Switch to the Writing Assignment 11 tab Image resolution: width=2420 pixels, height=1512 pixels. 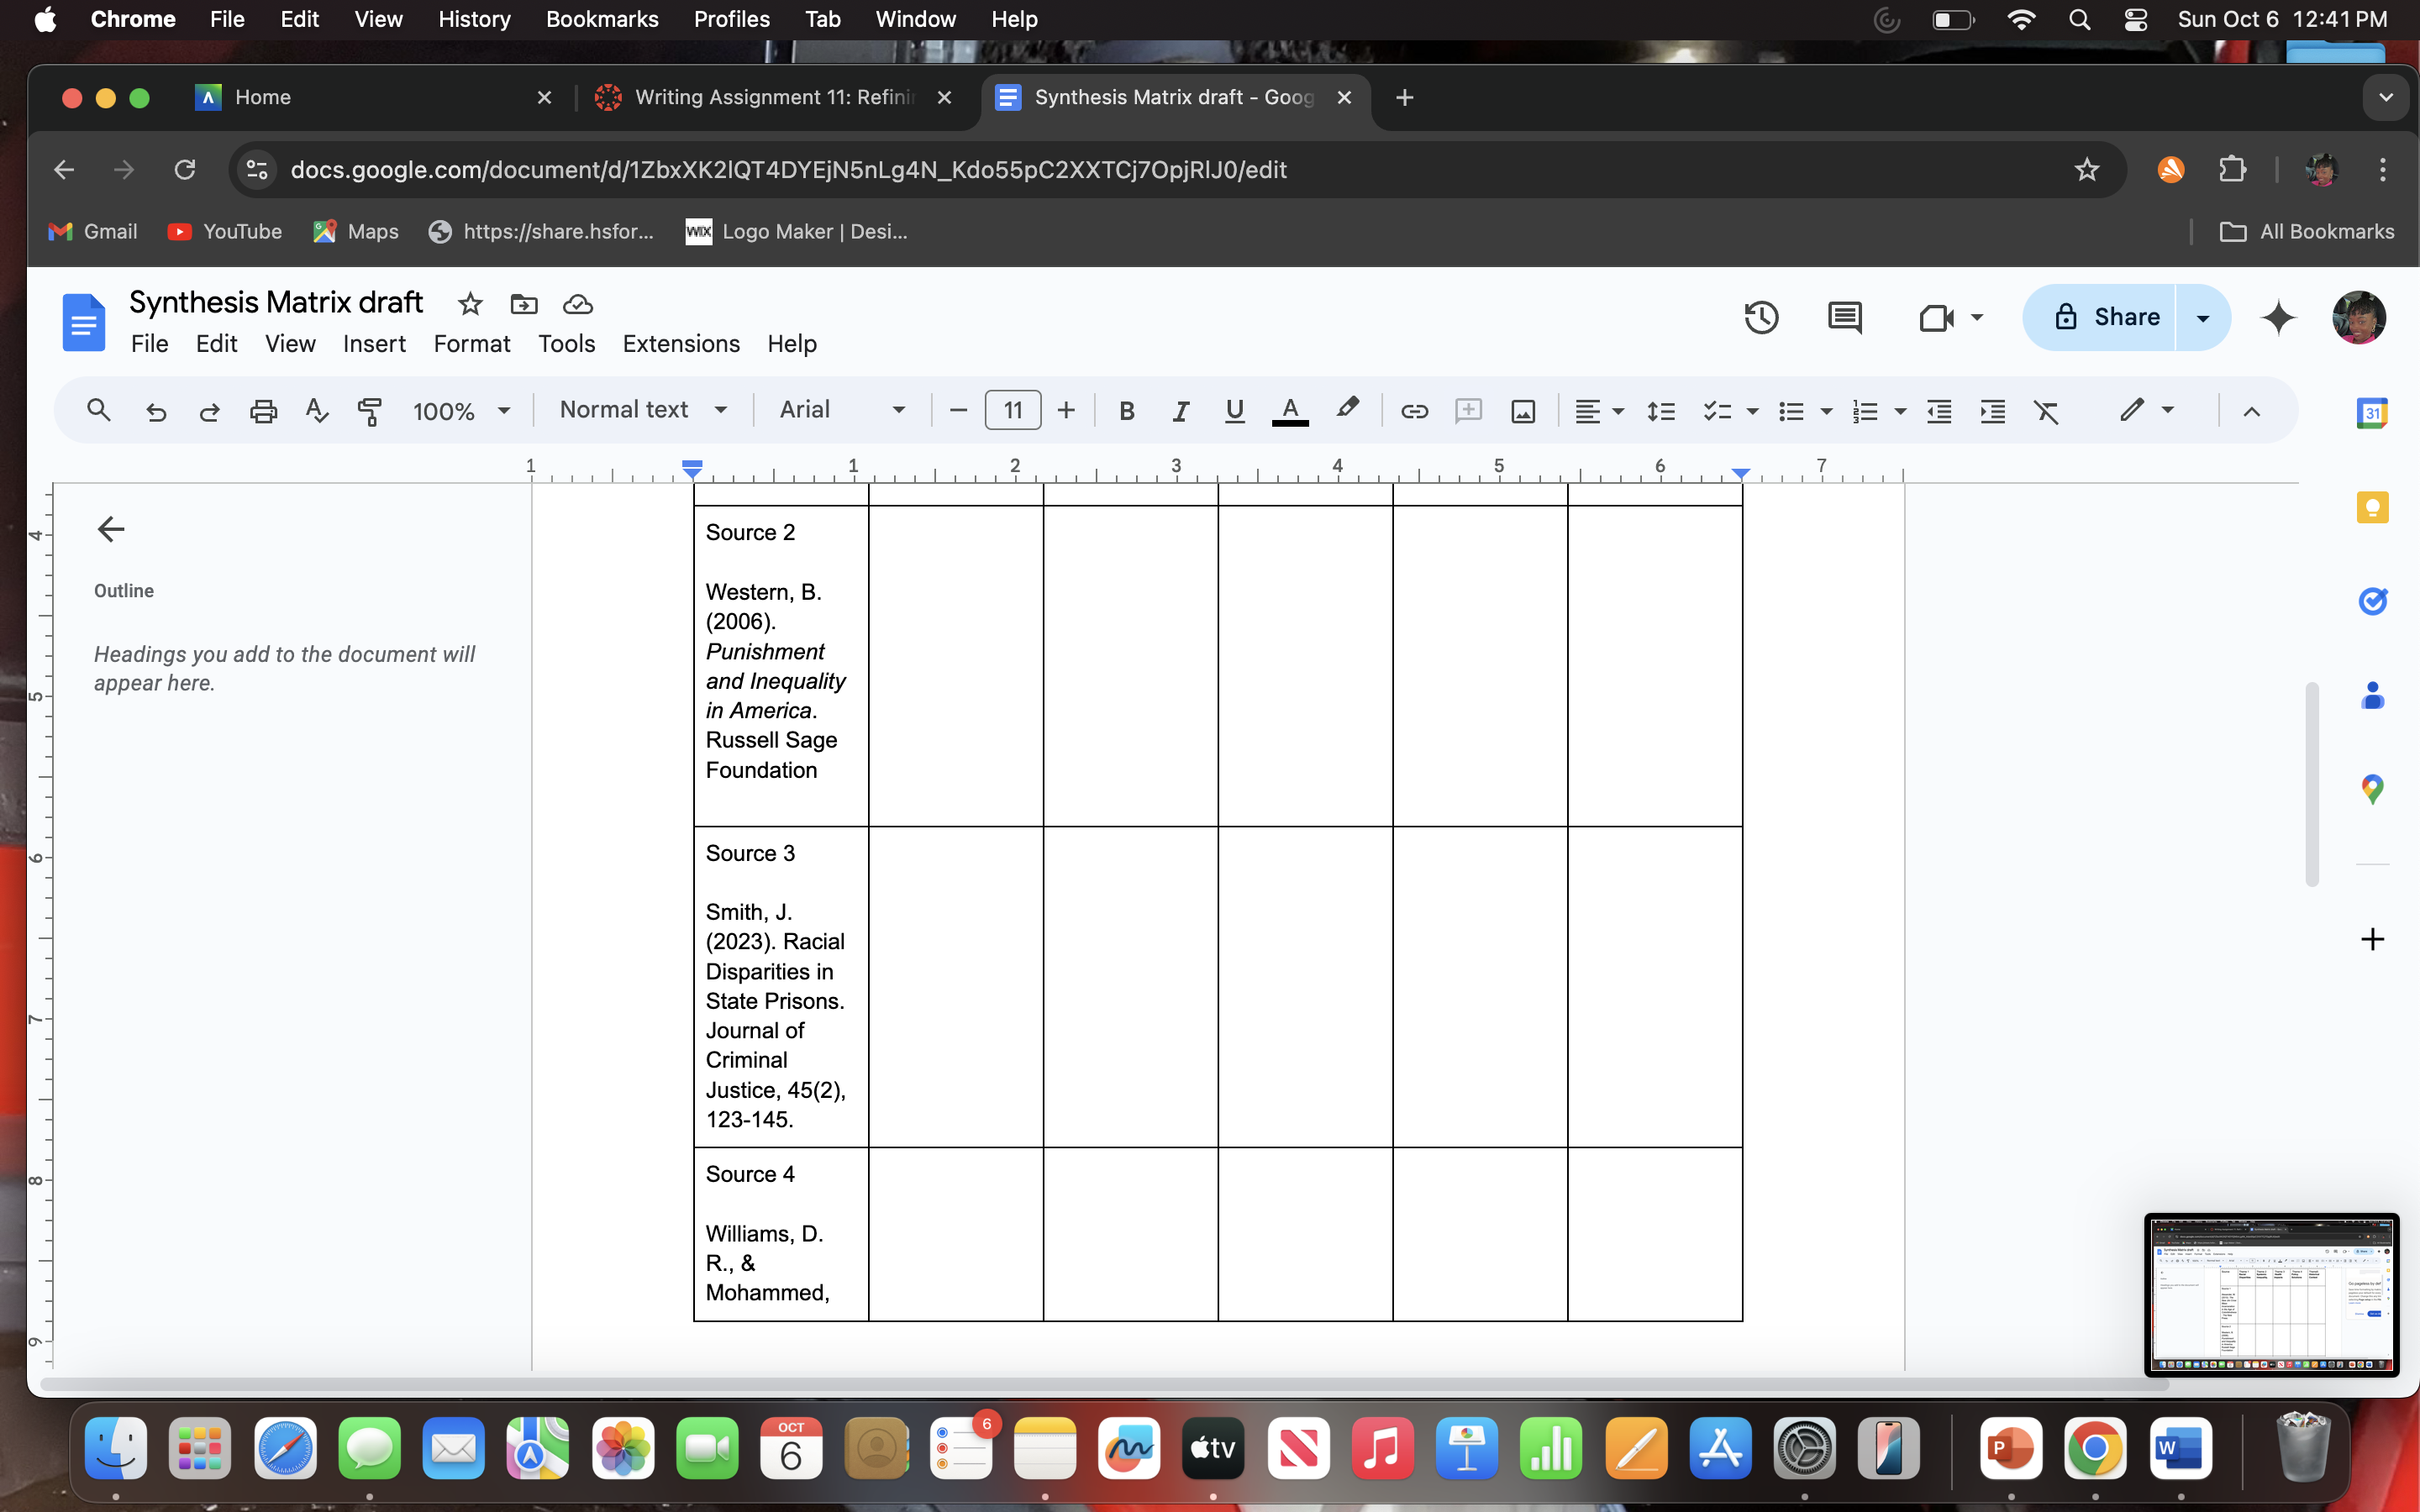point(770,97)
